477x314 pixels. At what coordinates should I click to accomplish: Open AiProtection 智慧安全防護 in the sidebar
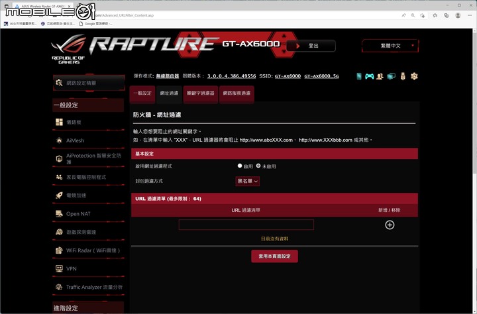click(89, 158)
